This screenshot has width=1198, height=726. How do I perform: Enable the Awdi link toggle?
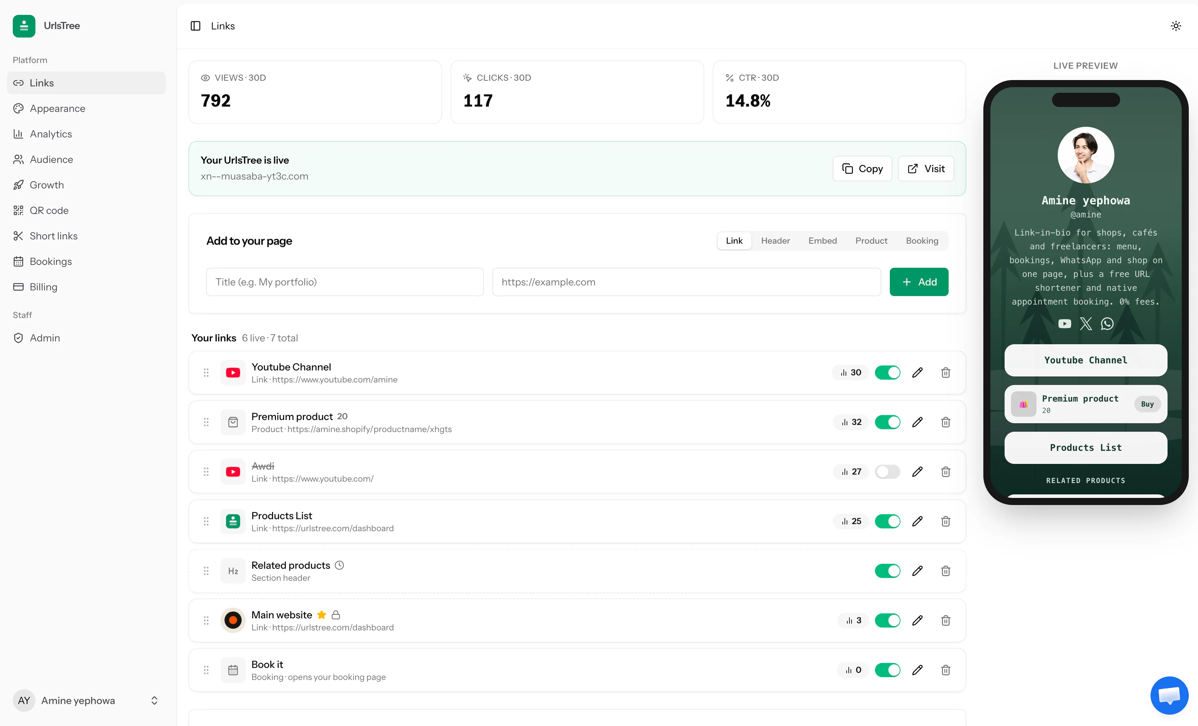(887, 472)
